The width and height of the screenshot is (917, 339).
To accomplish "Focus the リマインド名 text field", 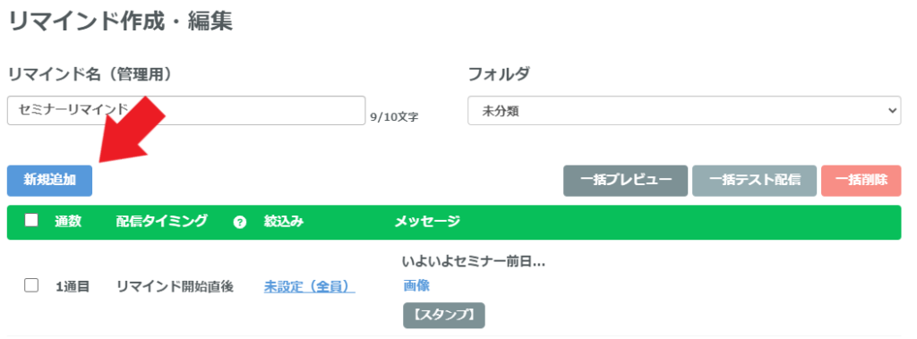I will click(186, 111).
